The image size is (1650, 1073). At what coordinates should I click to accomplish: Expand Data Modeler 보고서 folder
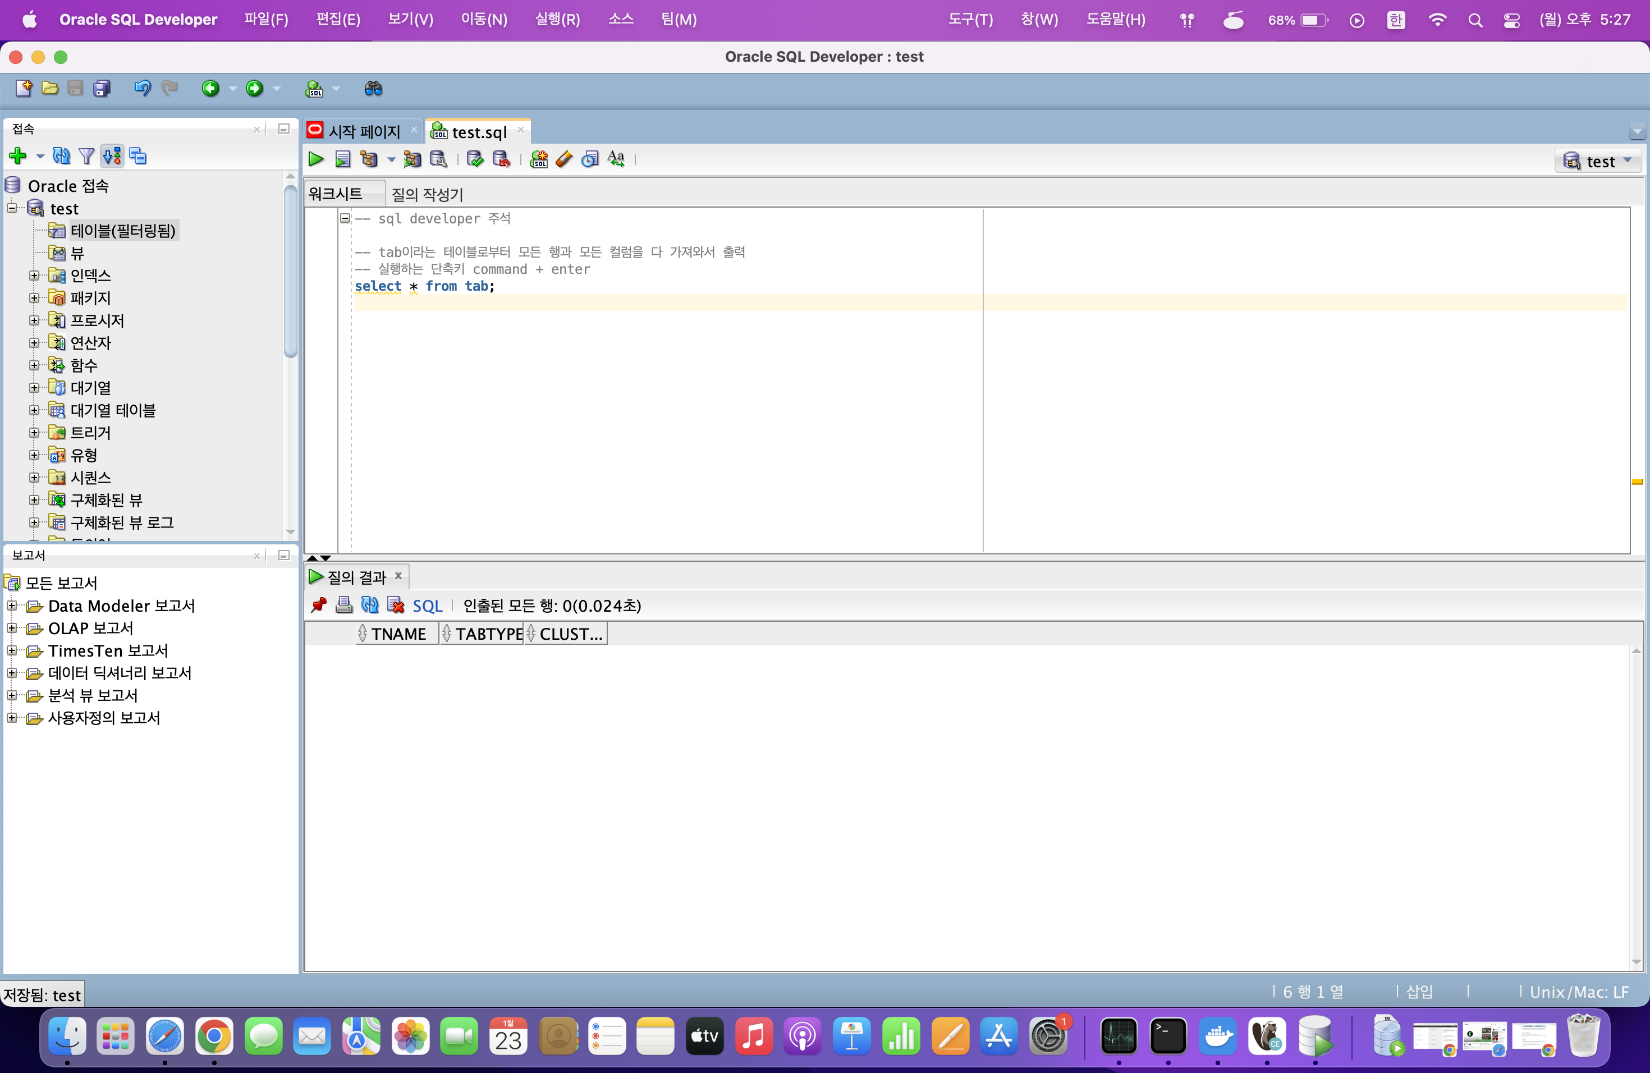point(12,606)
